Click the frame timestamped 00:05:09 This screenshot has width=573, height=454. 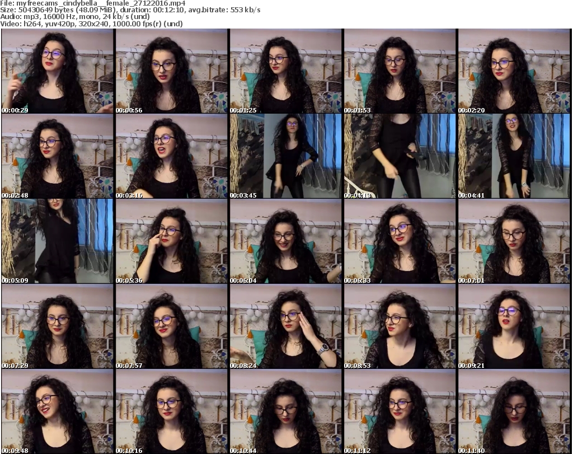point(57,241)
